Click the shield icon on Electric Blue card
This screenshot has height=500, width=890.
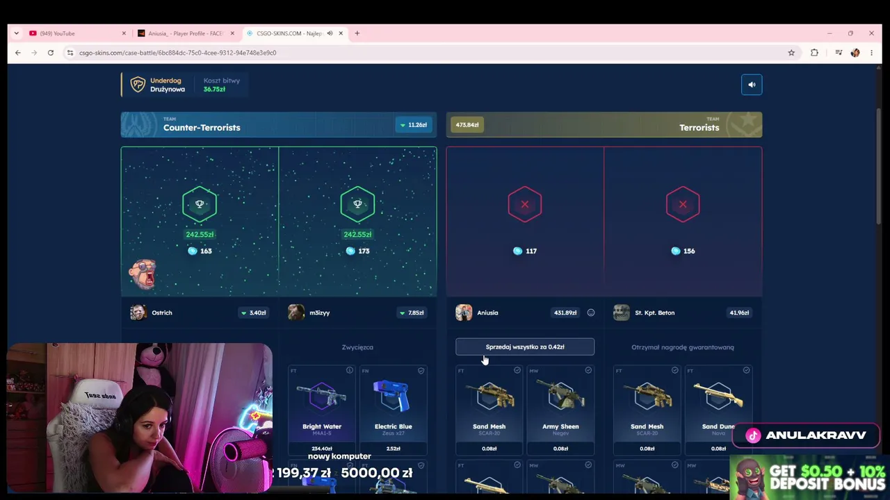point(421,371)
